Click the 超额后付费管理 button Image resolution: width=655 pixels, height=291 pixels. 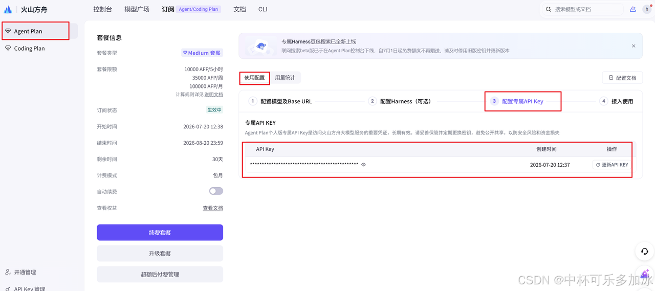tap(160, 274)
